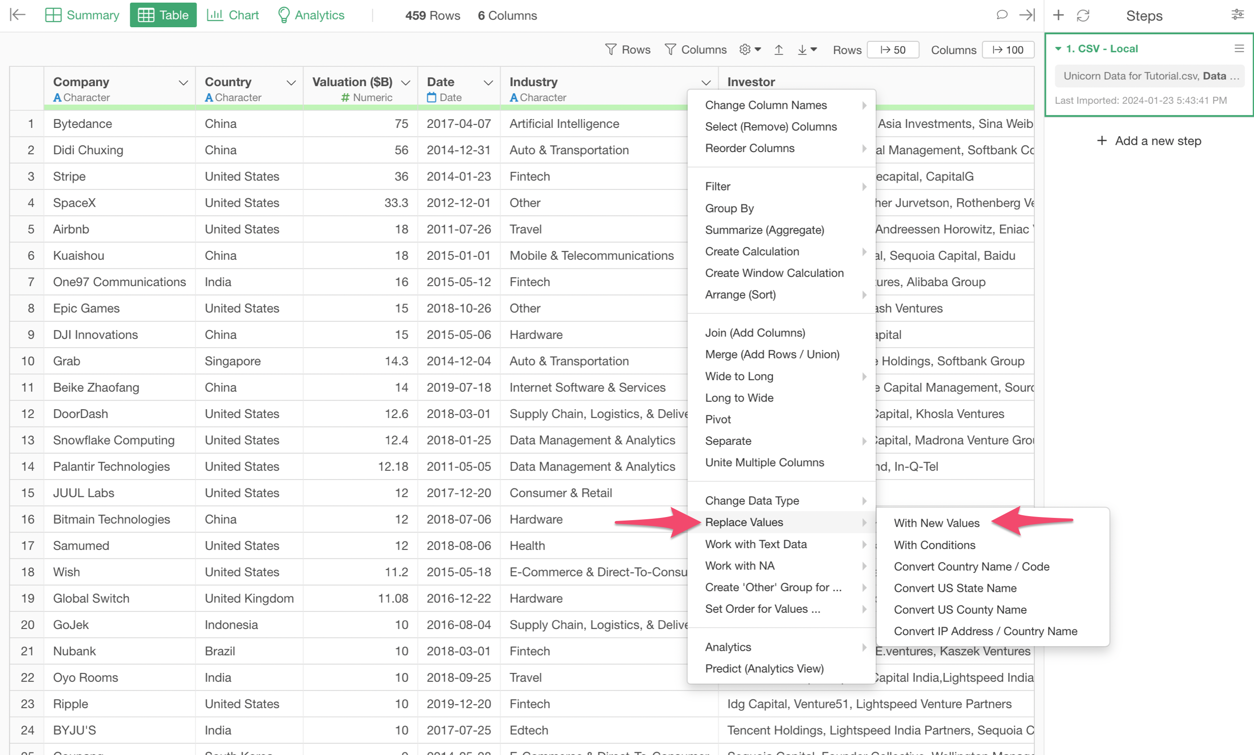Open the CSV step hamburger menu
The height and width of the screenshot is (755, 1254).
[x=1239, y=48]
